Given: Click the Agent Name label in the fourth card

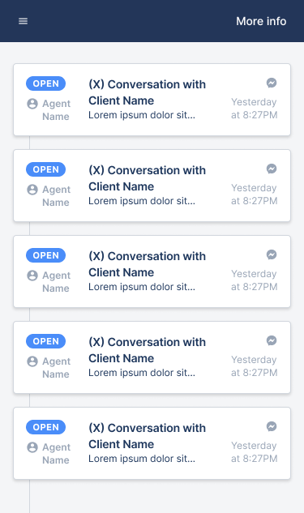Looking at the screenshot, I should click(56, 368).
